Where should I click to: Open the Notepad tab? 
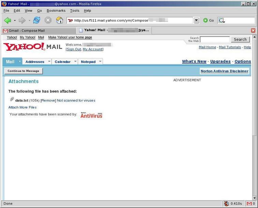click(88, 62)
